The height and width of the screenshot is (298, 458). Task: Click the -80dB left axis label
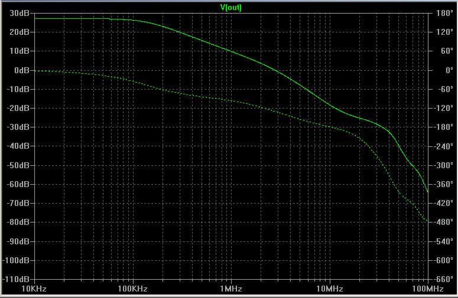point(18,222)
